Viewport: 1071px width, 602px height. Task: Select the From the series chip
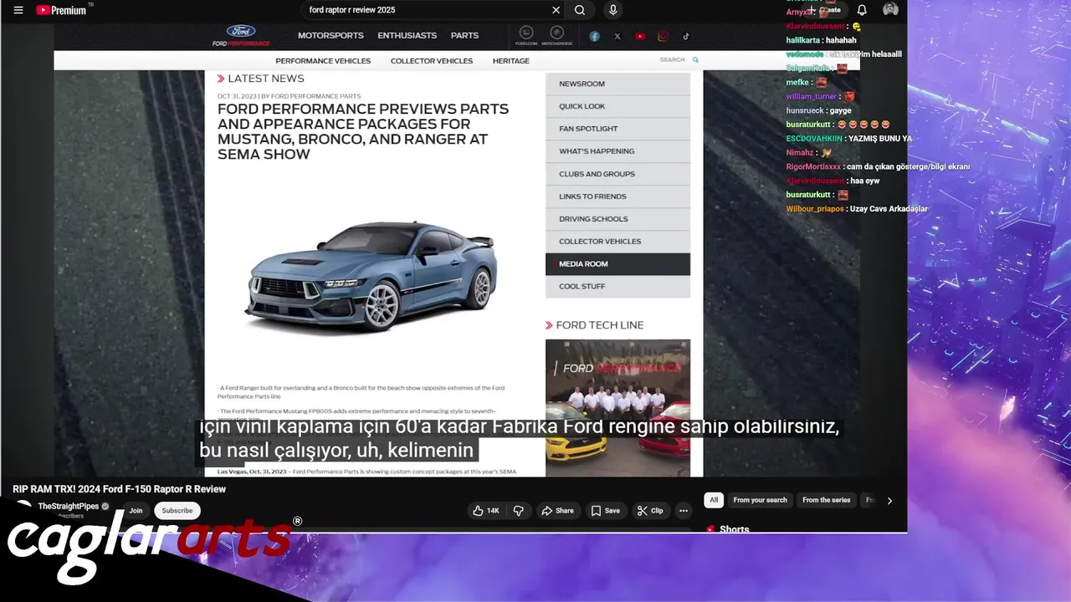point(826,500)
